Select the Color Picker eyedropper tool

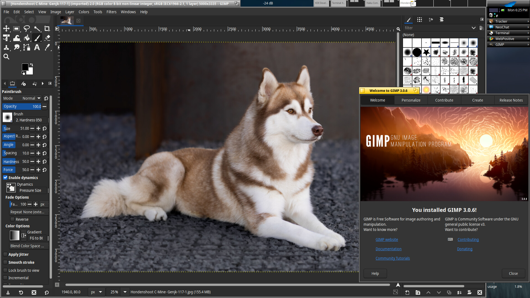pos(47,47)
